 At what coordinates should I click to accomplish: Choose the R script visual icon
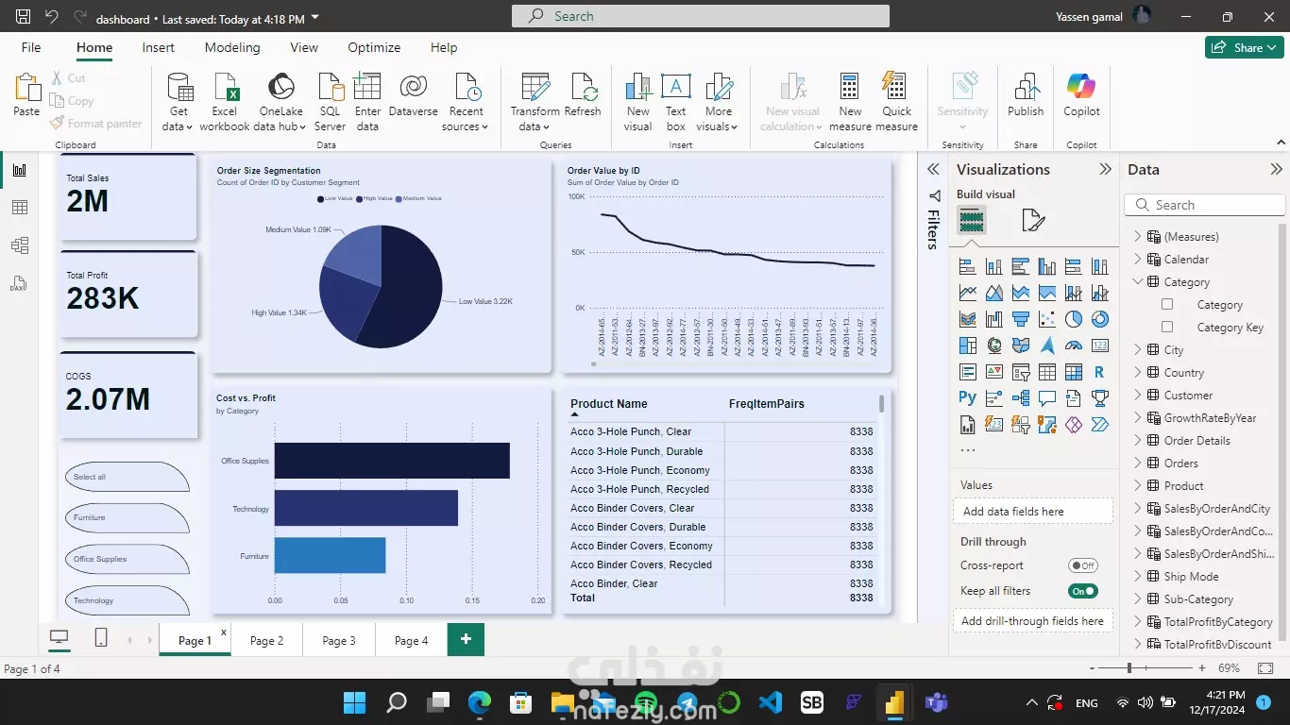pos(1099,372)
